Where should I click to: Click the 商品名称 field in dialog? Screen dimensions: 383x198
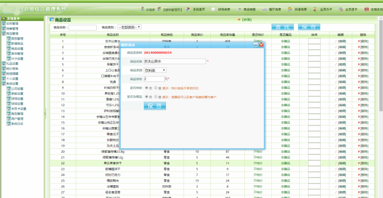(174, 61)
